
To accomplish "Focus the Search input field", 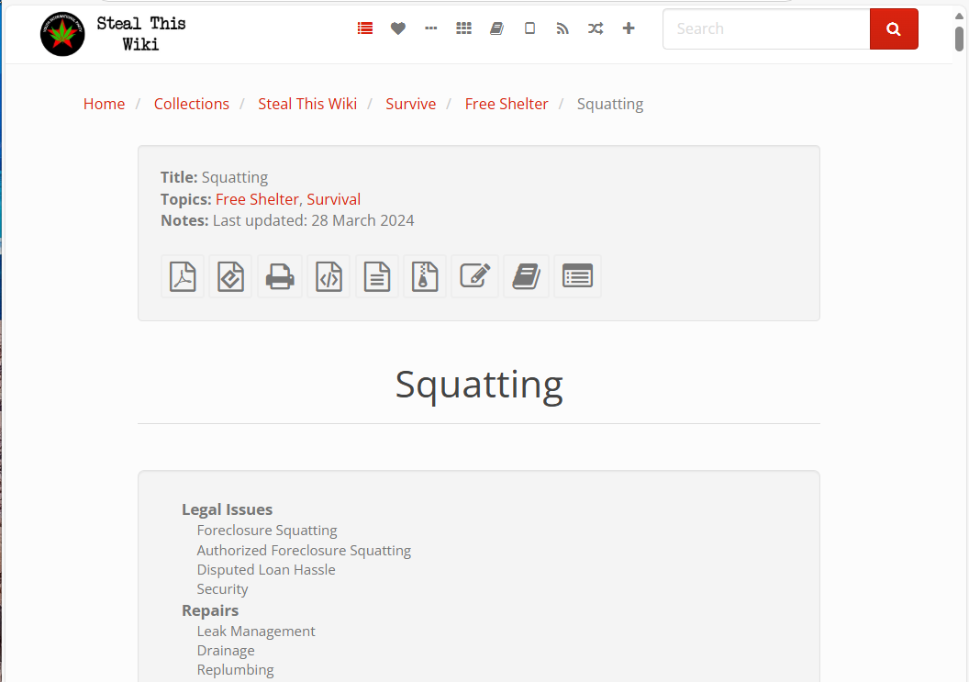I will click(766, 28).
